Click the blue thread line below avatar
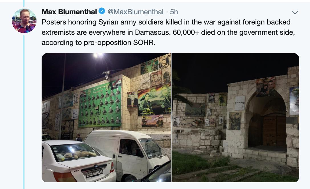 coord(24,112)
